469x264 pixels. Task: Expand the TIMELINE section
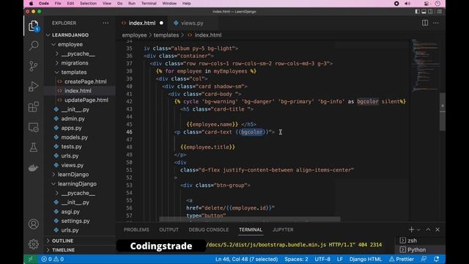coord(63,250)
